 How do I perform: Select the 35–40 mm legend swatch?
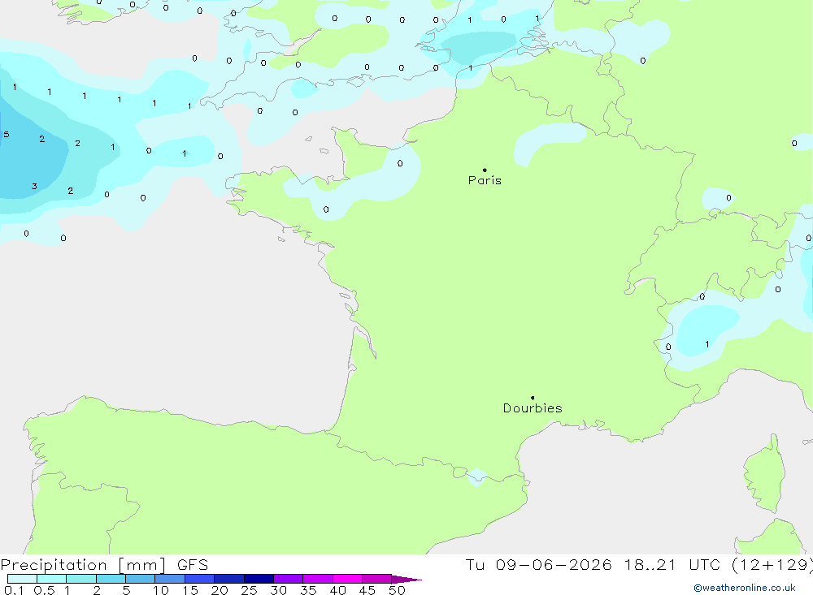(318, 579)
